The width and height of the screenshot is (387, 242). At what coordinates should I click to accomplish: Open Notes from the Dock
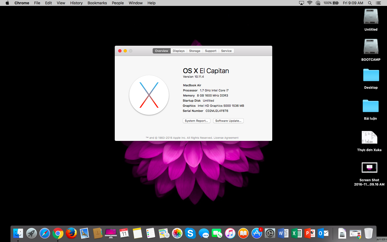tap(137, 233)
